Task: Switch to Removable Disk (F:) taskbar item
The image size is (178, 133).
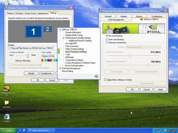Action: (x=41, y=131)
